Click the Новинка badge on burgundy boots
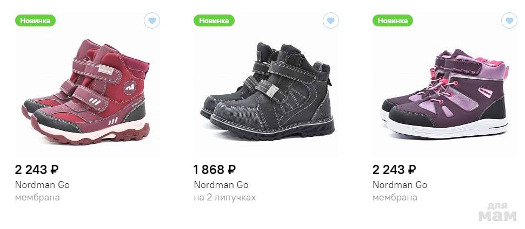Viewport: 525px width, 229px height. (36, 21)
